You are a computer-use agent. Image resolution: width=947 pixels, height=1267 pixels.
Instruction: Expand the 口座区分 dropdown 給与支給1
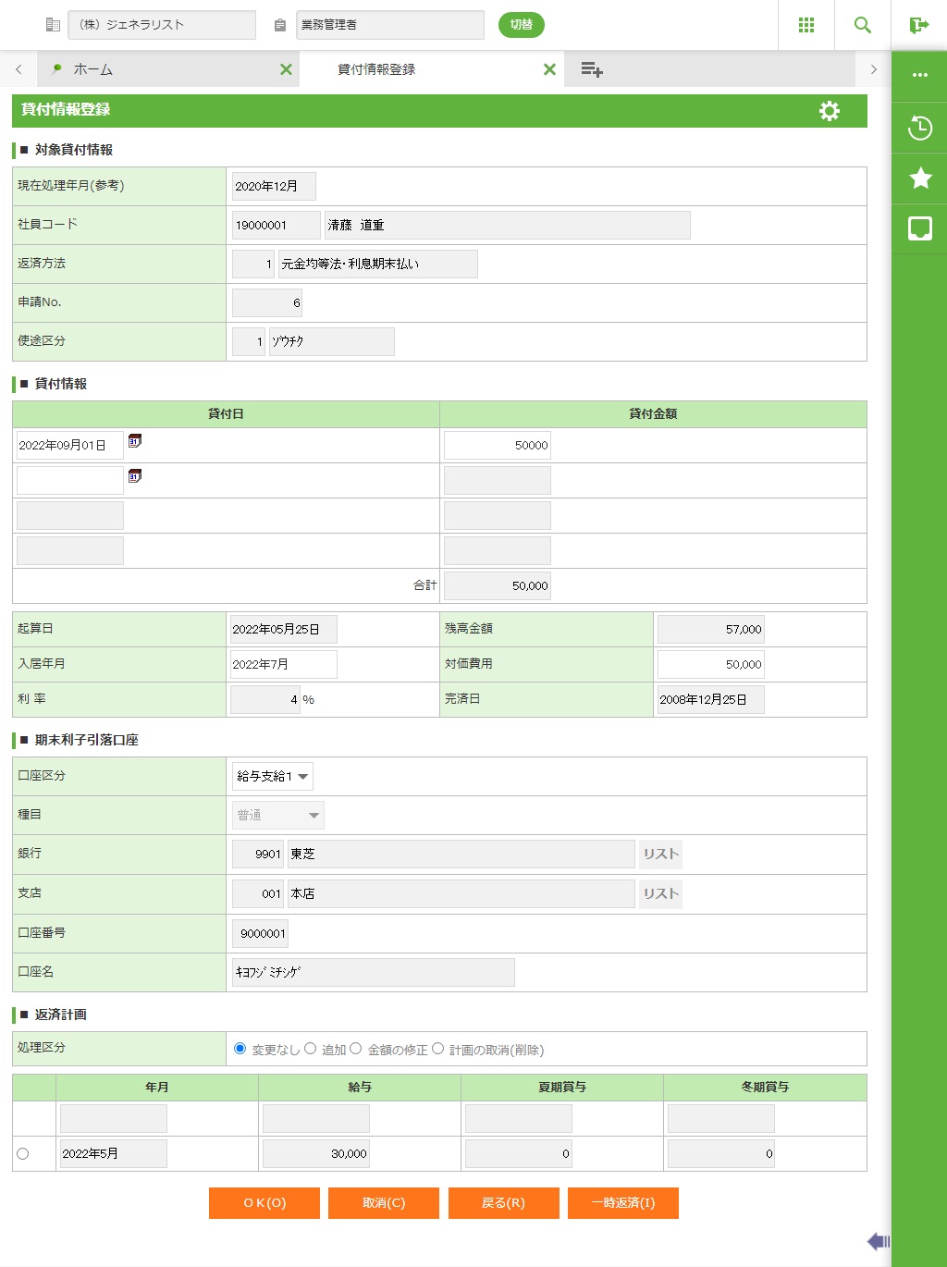pos(273,776)
